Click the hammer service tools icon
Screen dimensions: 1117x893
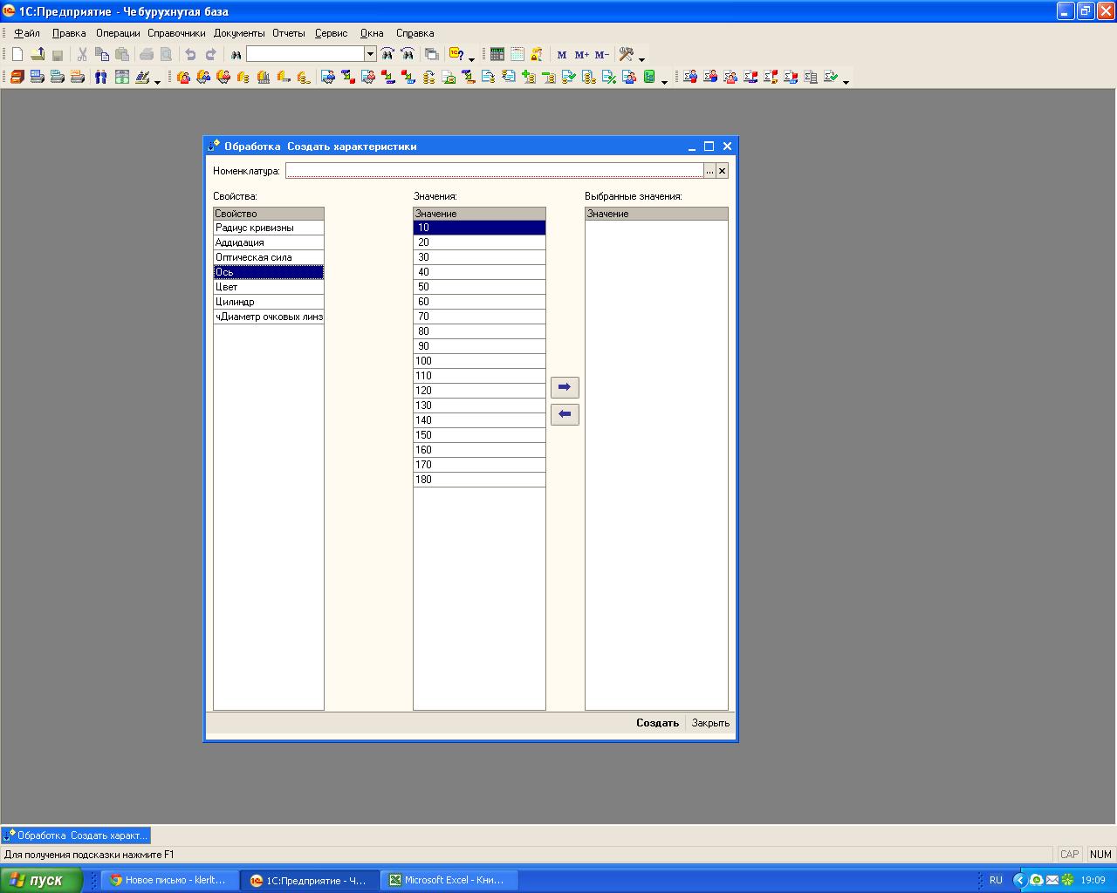point(626,54)
